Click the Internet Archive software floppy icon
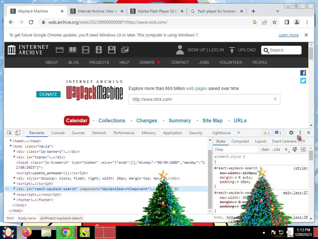 112,50
